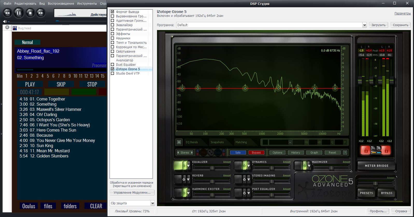Expand Harmonic Exciter module preset arrow
414x217 pixels.
(188, 193)
